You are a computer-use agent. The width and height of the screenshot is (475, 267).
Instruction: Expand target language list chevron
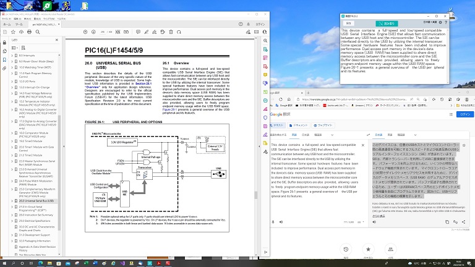415,135
